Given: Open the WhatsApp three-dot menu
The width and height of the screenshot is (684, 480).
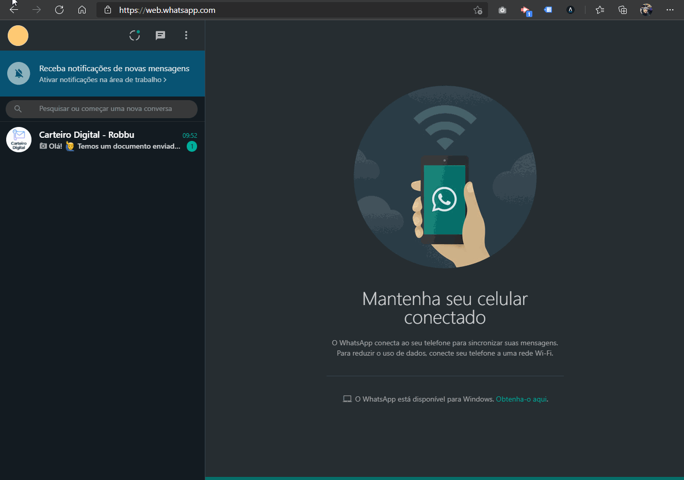Looking at the screenshot, I should (186, 36).
